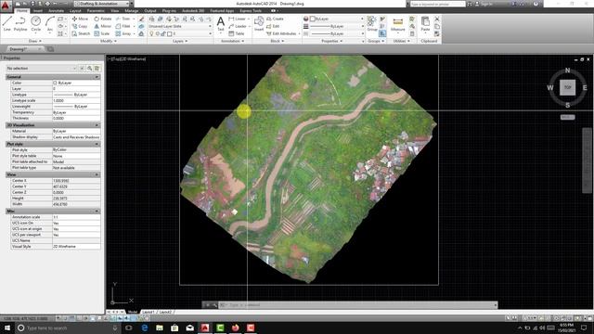Image resolution: width=594 pixels, height=334 pixels.
Task: Activate the Fillet command
Action: pyautogui.click(x=123, y=26)
